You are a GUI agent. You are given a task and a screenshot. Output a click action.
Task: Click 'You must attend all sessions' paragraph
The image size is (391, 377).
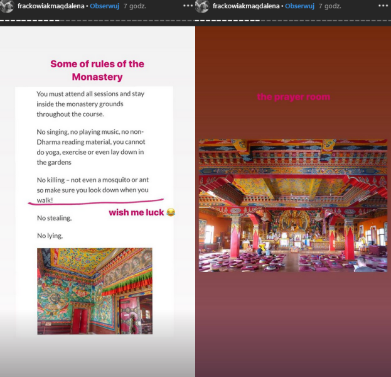[90, 104]
